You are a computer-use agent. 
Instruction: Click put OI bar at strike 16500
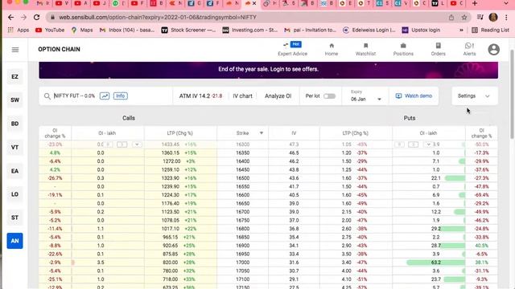455,178
